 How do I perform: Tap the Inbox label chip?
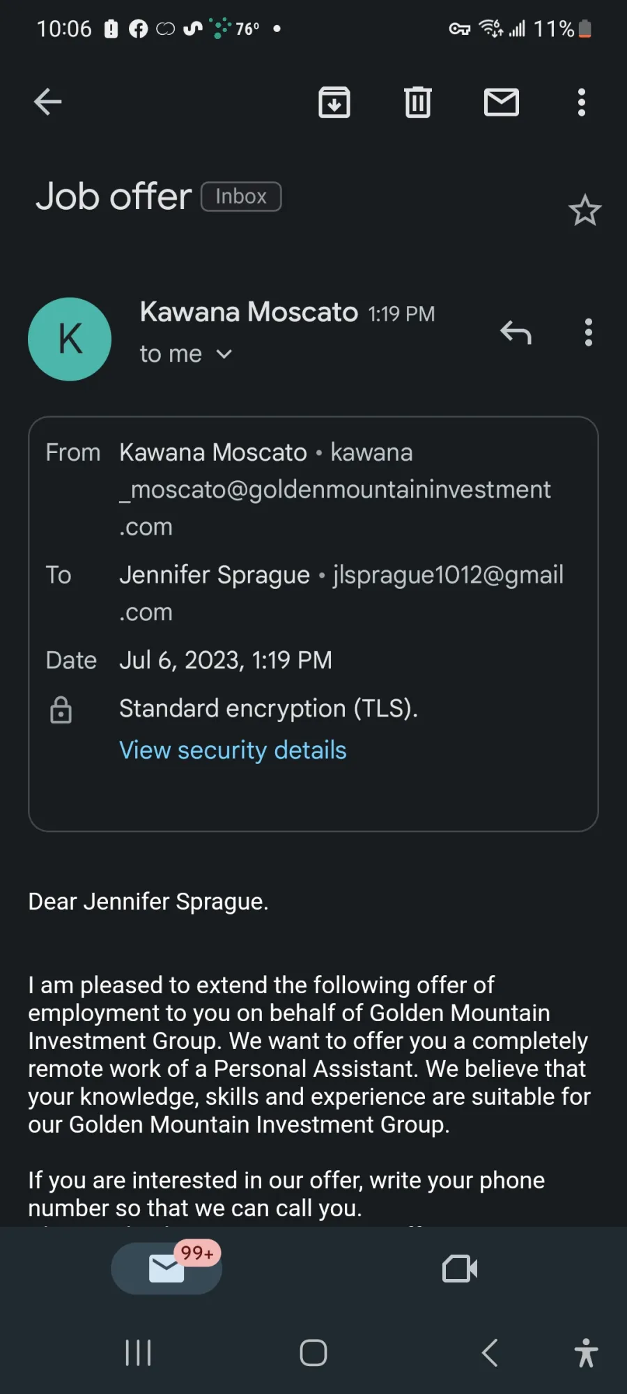pyautogui.click(x=241, y=197)
